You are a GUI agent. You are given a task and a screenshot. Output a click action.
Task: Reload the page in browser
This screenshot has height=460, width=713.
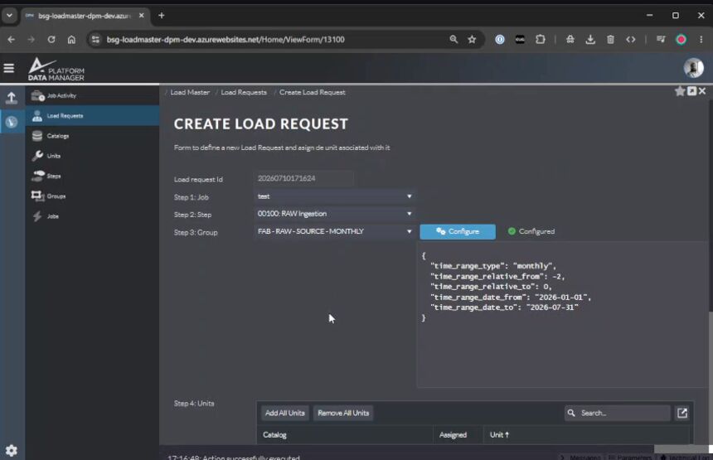point(51,40)
